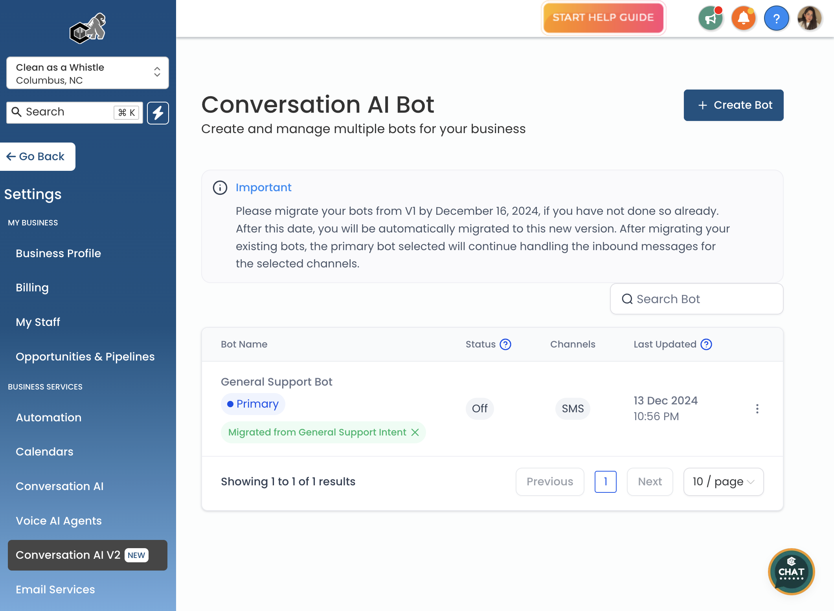The image size is (834, 611).
Task: Open the Chat support widget
Action: pos(791,572)
